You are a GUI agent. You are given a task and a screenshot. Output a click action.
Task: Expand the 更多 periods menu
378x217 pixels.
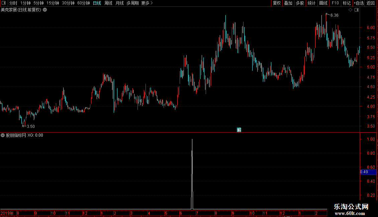[147, 3]
